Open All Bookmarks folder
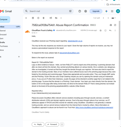 [x=113, y=5]
